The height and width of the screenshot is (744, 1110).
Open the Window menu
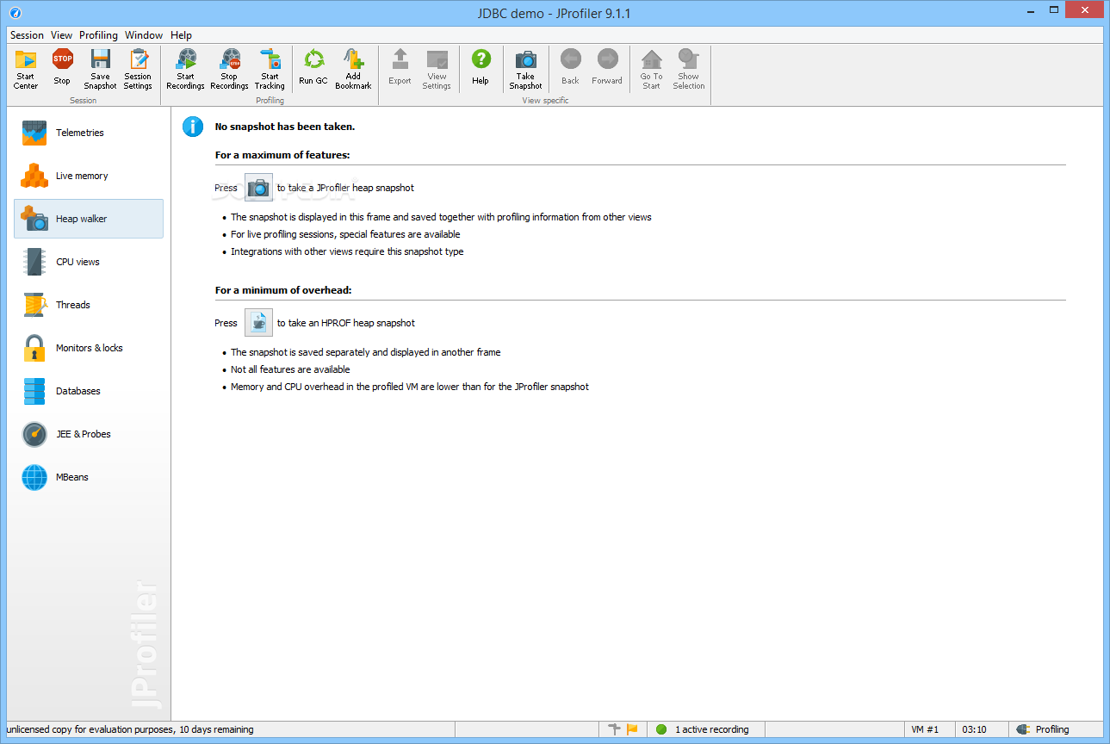144,35
